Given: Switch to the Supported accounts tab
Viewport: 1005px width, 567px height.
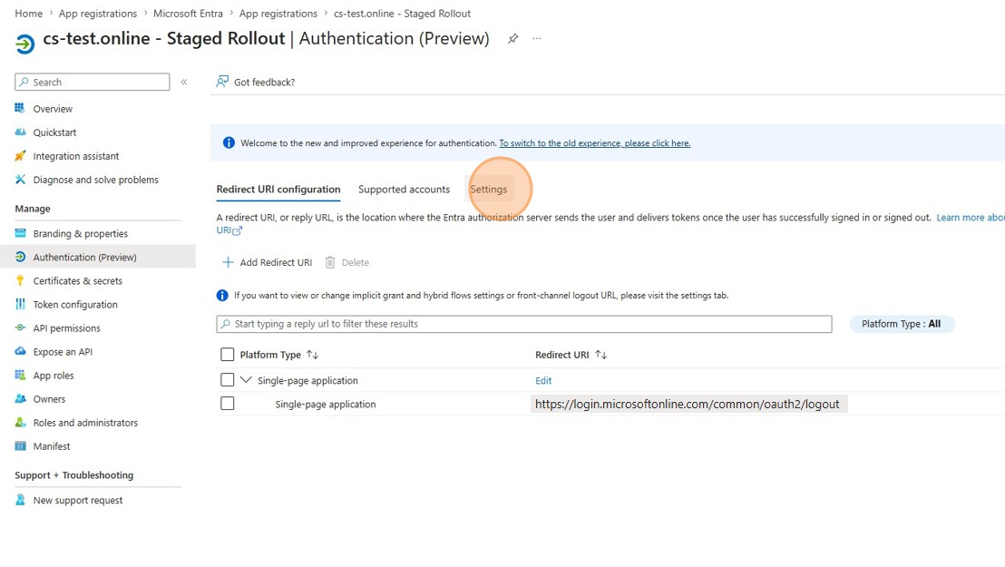Looking at the screenshot, I should [x=404, y=190].
